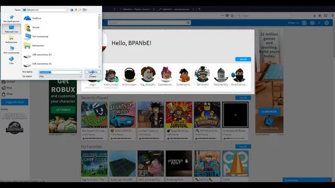The image size is (335, 188).
Task: Click the scroll down arrow in file list
Action: pos(99,66)
